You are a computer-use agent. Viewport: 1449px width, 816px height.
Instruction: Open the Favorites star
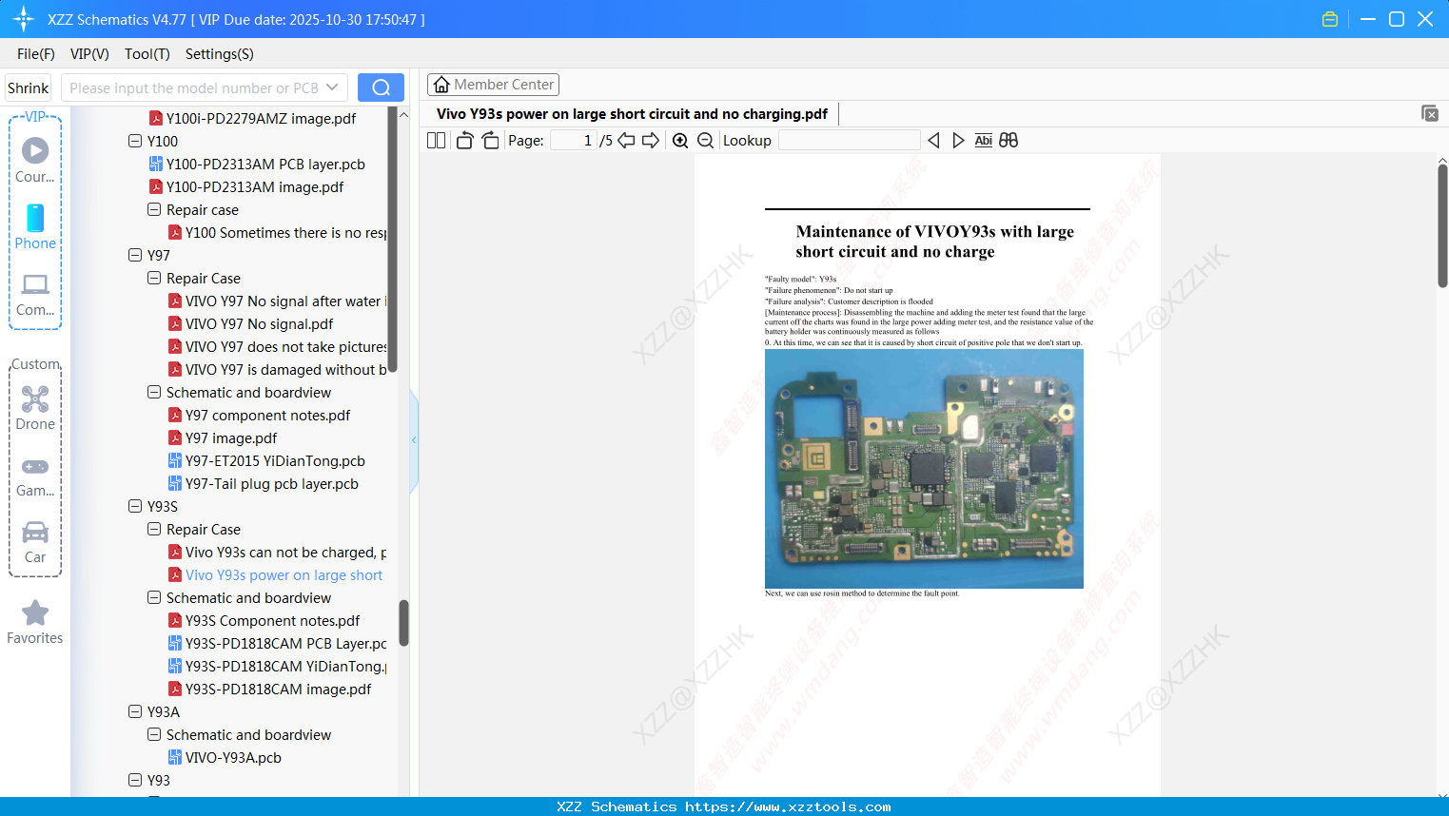coord(35,621)
